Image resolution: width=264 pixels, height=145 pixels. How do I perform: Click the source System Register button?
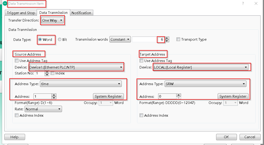pos(108,97)
